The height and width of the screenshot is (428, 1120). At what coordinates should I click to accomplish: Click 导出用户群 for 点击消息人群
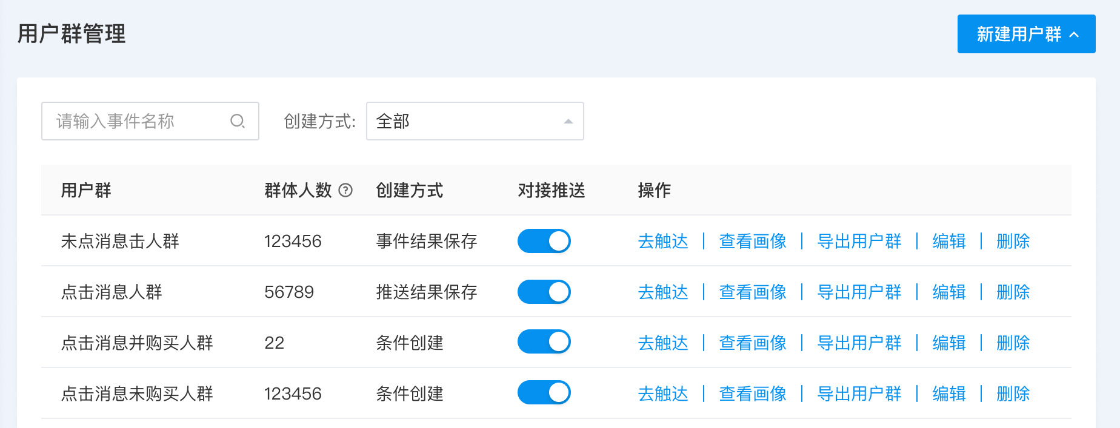click(859, 292)
